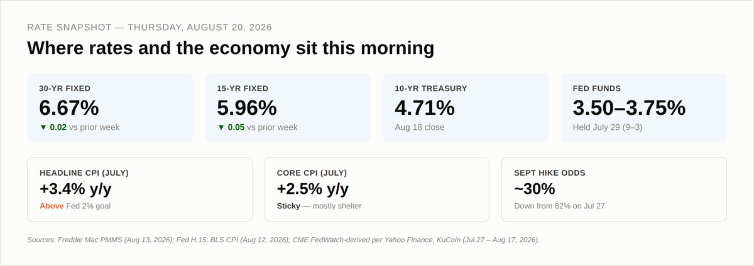
Task: Click the 4.71% Treasury yield value
Action: coord(425,108)
